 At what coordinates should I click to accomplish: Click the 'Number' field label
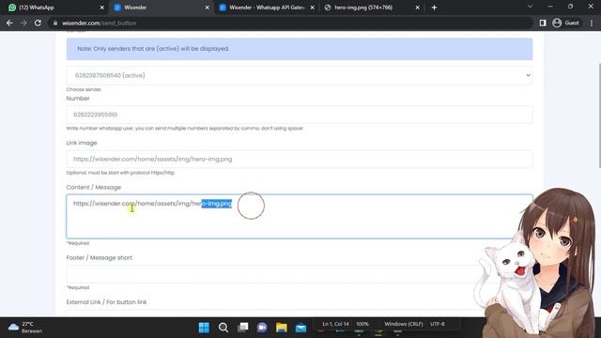coord(78,99)
